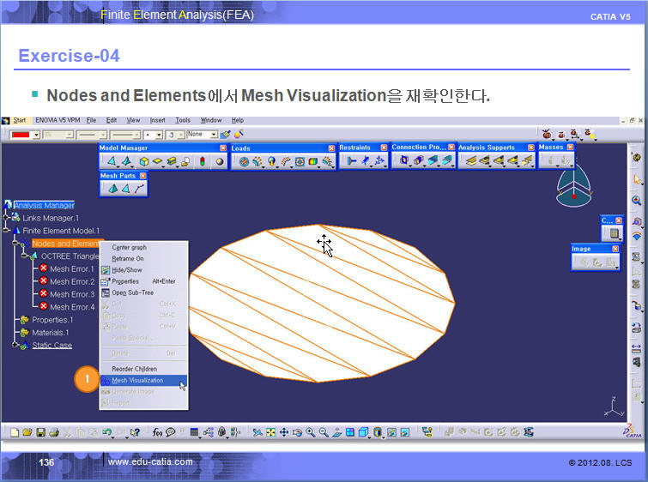This screenshot has height=482, width=648.
Task: Open the Tools menu
Action: pyautogui.click(x=183, y=120)
